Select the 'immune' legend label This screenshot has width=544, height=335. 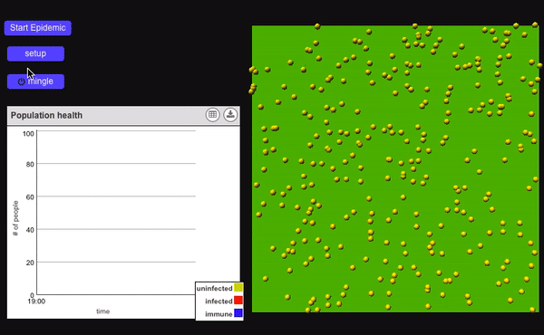coord(219,314)
